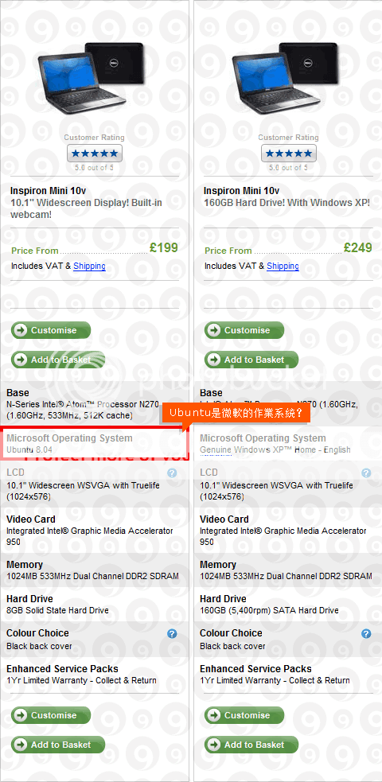Click the help icon beside LCD in the £249 column
382x782 pixels.
(366, 473)
